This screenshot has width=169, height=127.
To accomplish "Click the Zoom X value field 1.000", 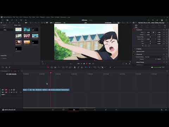I will click(148, 32).
